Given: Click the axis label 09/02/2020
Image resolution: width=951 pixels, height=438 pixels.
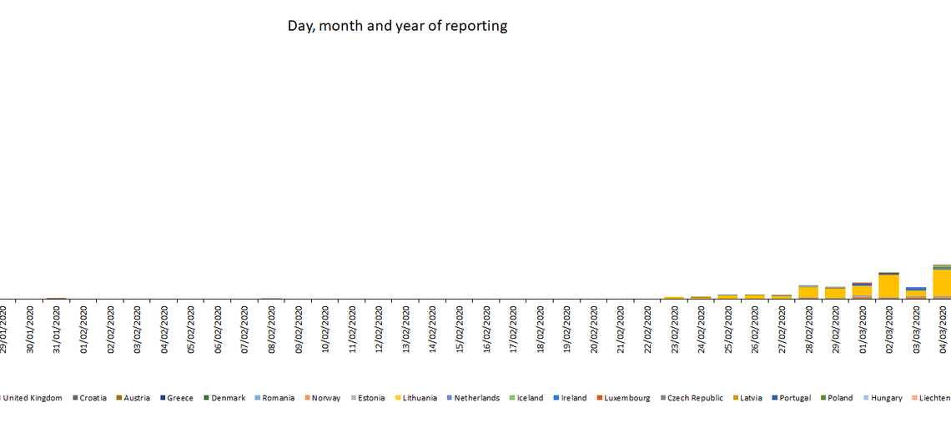Looking at the screenshot, I should (299, 330).
